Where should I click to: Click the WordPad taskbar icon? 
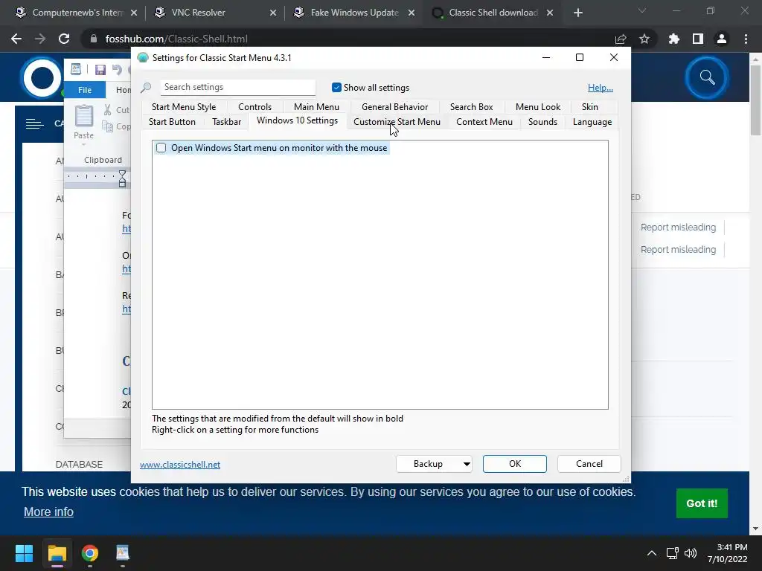(123, 553)
